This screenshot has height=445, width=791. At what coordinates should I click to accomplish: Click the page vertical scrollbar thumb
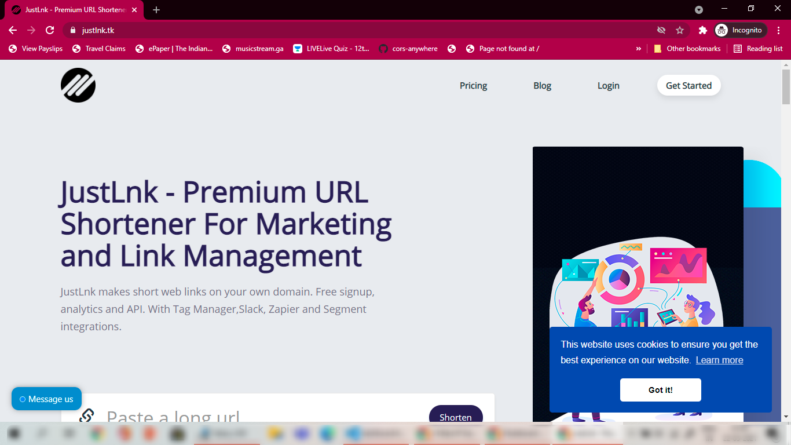pyautogui.click(x=786, y=86)
